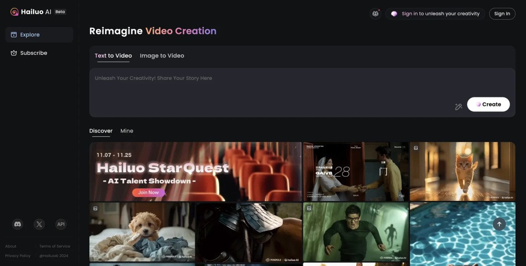The height and width of the screenshot is (266, 526).
Task: Open the Terms of Service link
Action: coord(54,246)
